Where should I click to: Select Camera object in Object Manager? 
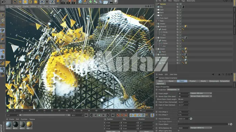pyautogui.click(x=163, y=4)
